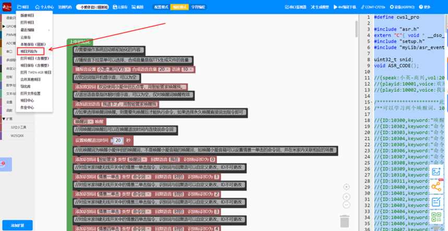Image resolution: width=448 pixels, height=231 pixels.
Task: Open 类型 命令词 dropdown for 情景一单击
Action: click(x=141, y=177)
